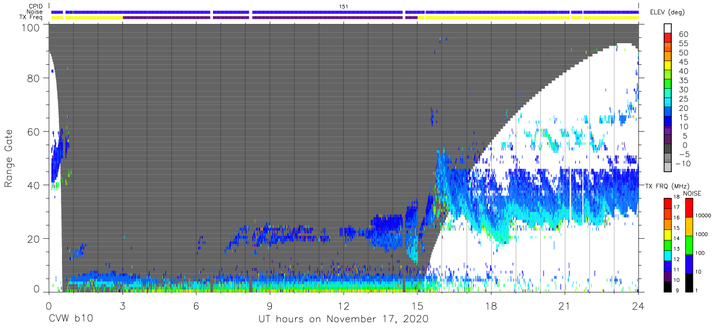Click the elevation legend label '35'
This screenshot has width=718, height=331.
coord(682,81)
